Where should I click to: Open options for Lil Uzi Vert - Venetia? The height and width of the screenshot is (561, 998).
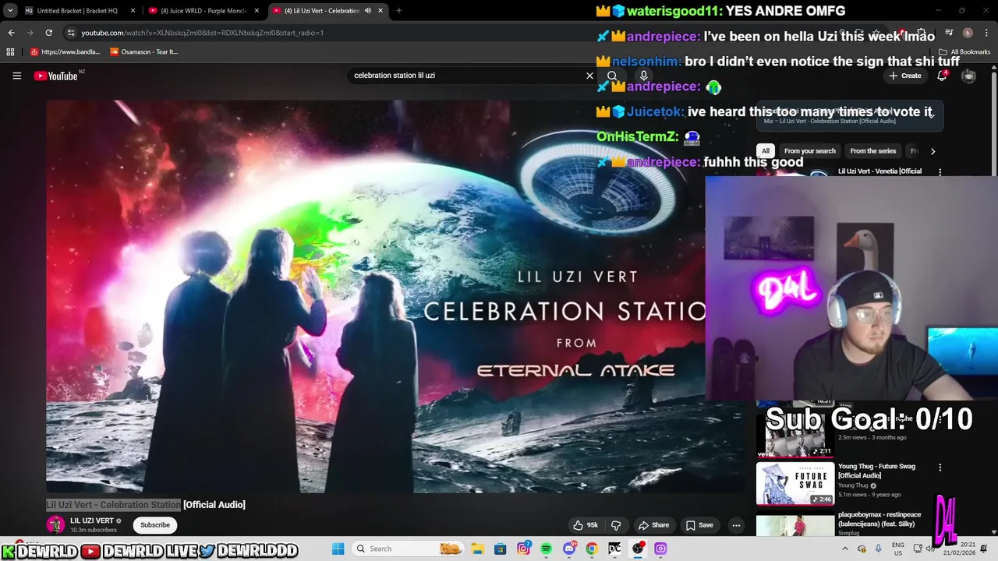click(x=940, y=171)
